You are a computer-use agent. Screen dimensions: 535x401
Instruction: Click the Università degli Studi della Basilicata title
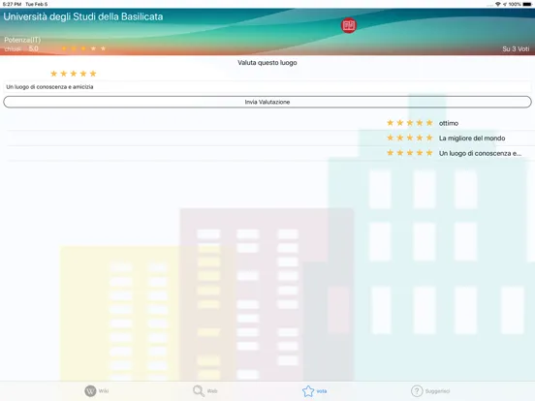coord(83,16)
